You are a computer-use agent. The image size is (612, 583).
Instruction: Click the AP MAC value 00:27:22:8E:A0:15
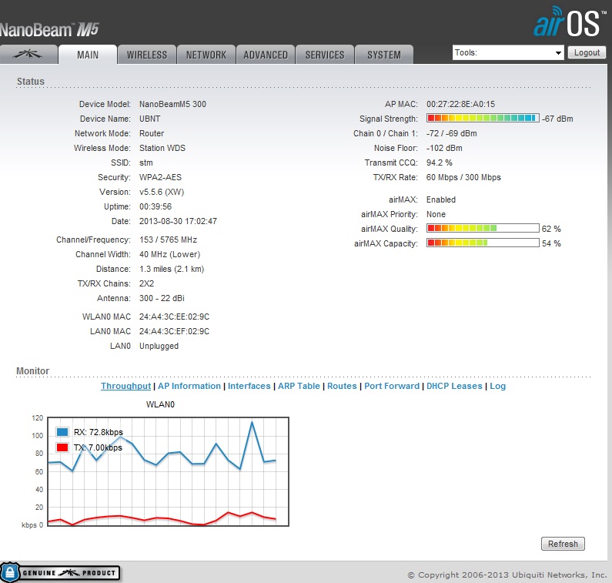[x=460, y=104]
